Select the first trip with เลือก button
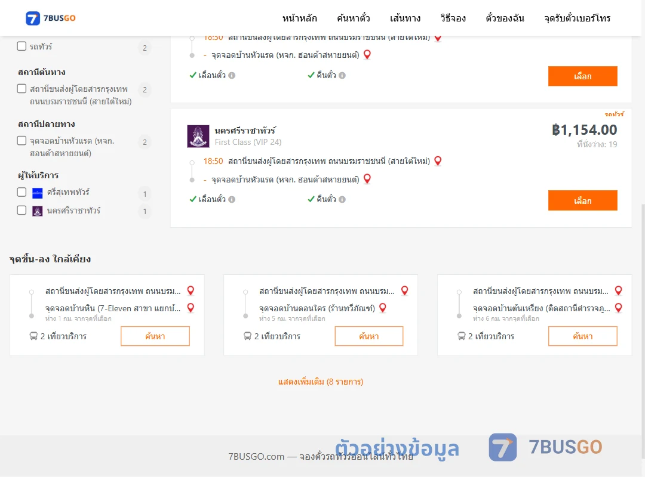Image resolution: width=645 pixels, height=477 pixels. pos(582,76)
